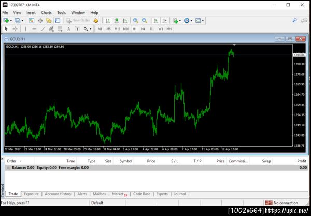Switch to the Mailbox tab
311x216 pixels.
coord(100,194)
